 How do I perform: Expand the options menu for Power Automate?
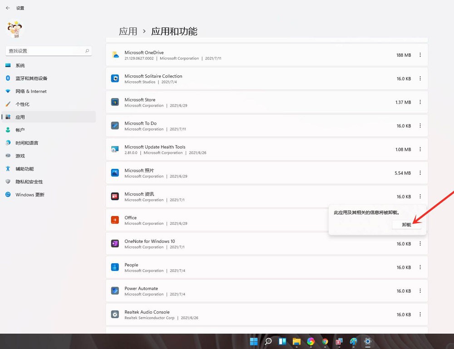coord(420,291)
